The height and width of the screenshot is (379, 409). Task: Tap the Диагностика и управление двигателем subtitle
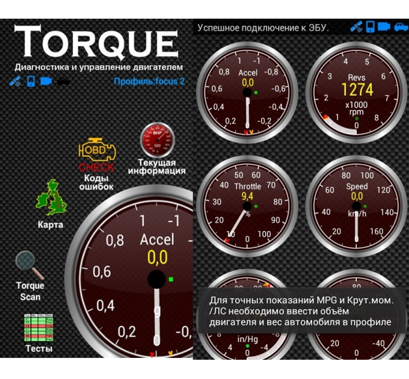99,67
